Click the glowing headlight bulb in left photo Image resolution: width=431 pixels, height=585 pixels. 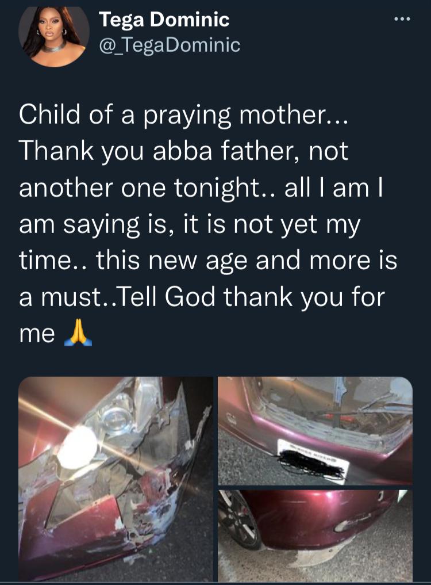[78, 448]
